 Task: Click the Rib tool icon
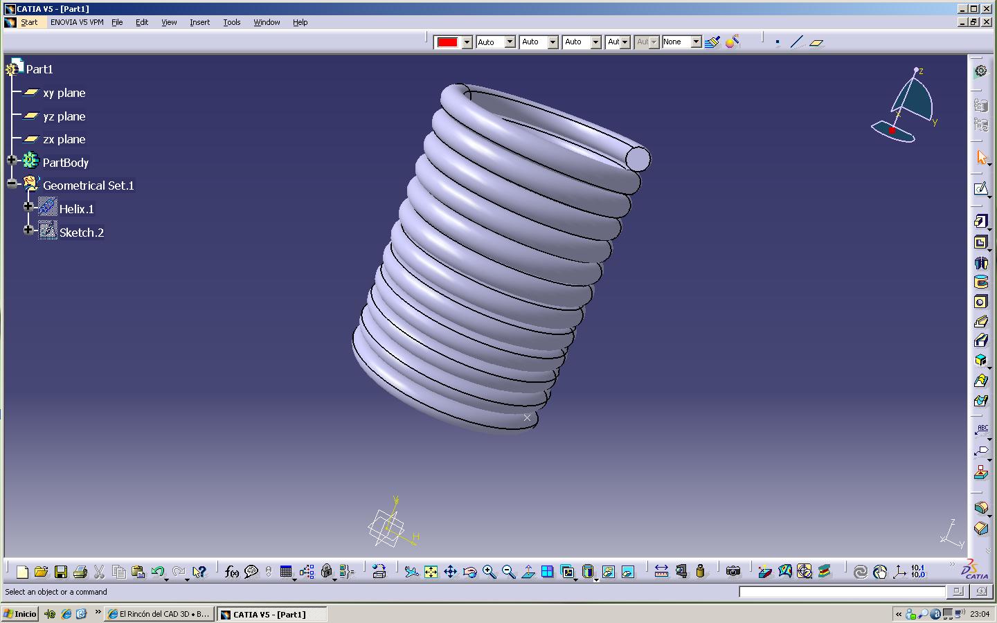(981, 321)
